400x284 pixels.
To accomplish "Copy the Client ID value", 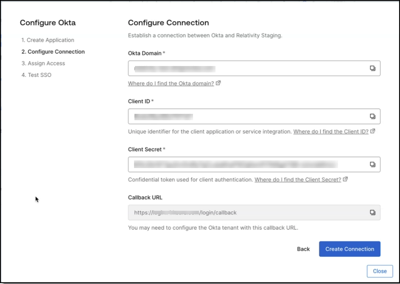I will 372,116.
